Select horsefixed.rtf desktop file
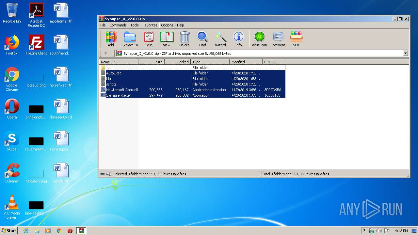The image size is (418, 235). (61, 77)
